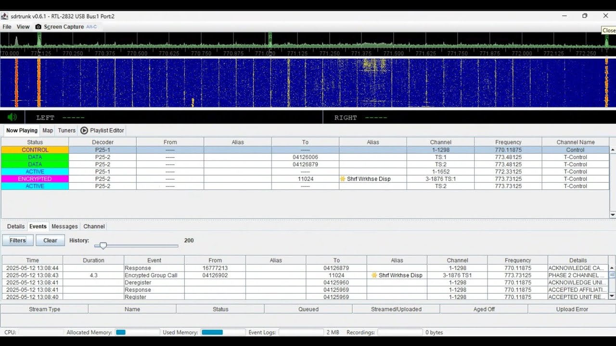Click the down arrow on the channel table scrollbar
Image resolution: width=616 pixels, height=346 pixels.
pos(613,215)
